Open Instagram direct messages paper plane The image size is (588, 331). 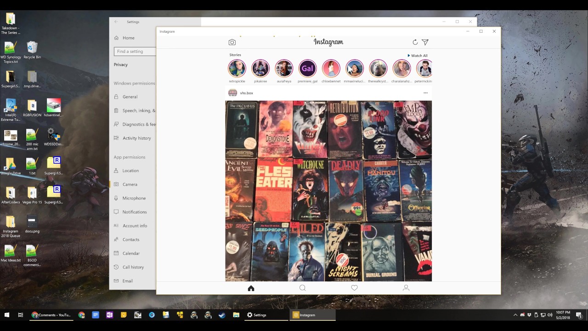click(x=425, y=42)
